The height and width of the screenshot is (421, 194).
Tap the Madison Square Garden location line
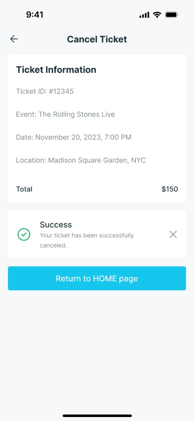click(81, 160)
